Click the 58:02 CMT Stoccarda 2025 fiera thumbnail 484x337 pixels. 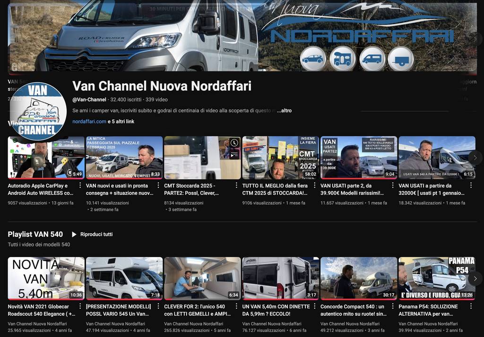[281, 158]
